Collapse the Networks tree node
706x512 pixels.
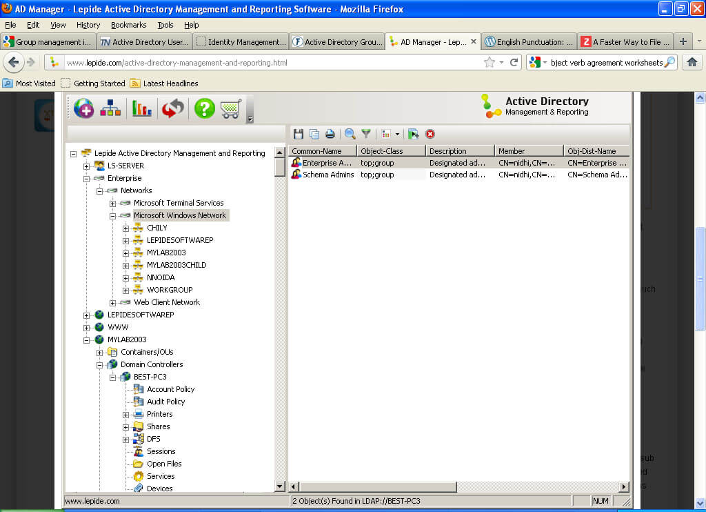(x=99, y=191)
